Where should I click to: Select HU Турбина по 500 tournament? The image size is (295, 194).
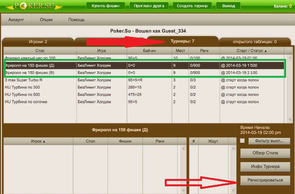click(x=144, y=94)
